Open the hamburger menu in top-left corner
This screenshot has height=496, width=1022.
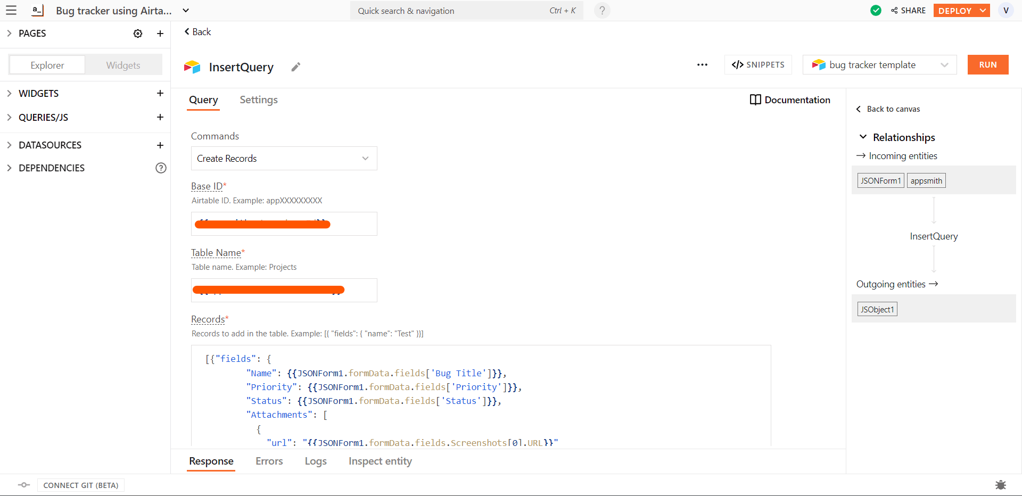pos(11,10)
